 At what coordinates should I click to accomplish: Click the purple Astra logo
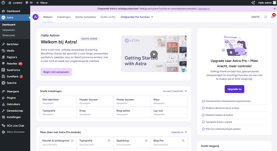coord(35,17)
